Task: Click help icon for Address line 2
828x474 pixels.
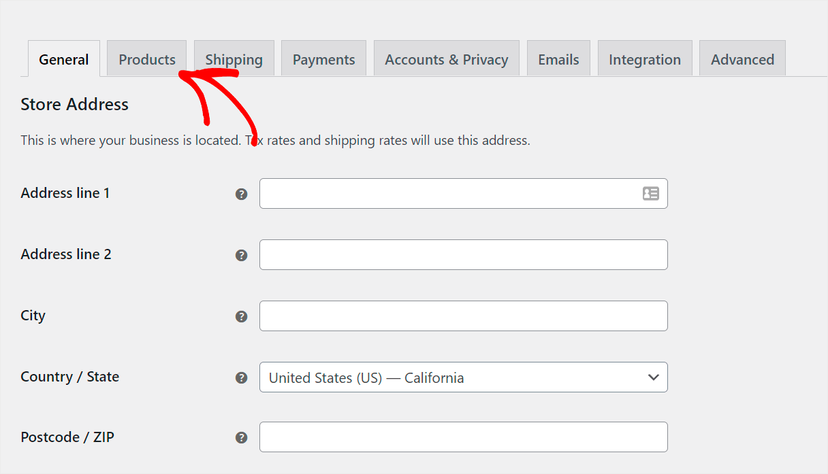Action: click(241, 256)
